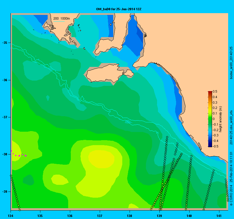
Task: Click the dark blue bottom end of the colorbar
Action: (210, 145)
